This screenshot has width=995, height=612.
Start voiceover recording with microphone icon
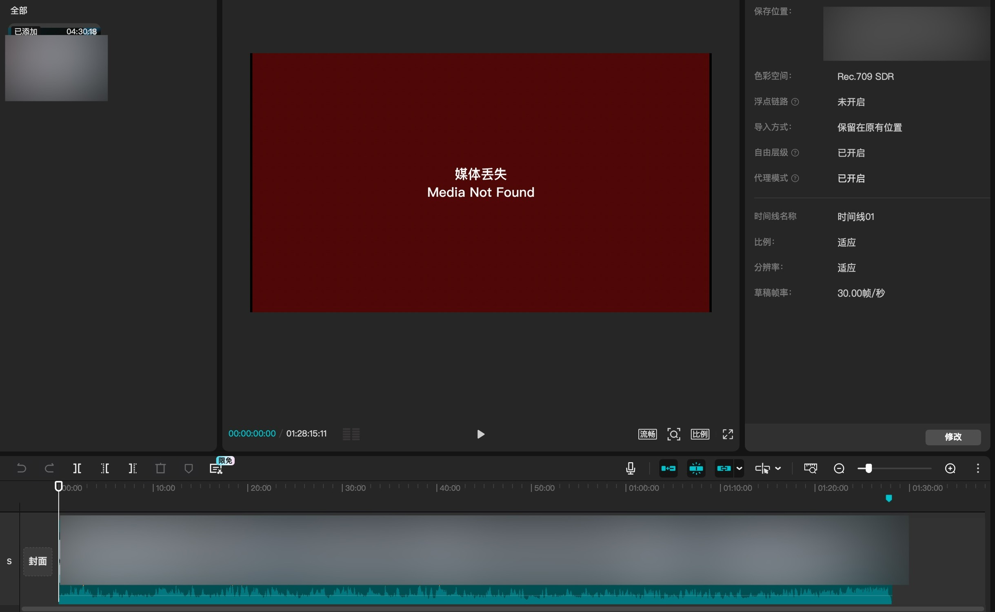(630, 468)
